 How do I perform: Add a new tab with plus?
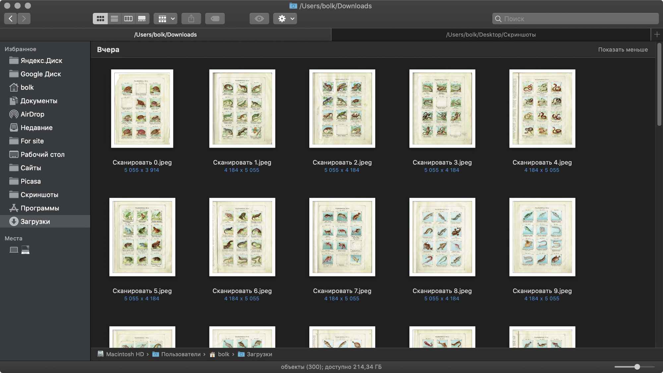[x=657, y=35]
